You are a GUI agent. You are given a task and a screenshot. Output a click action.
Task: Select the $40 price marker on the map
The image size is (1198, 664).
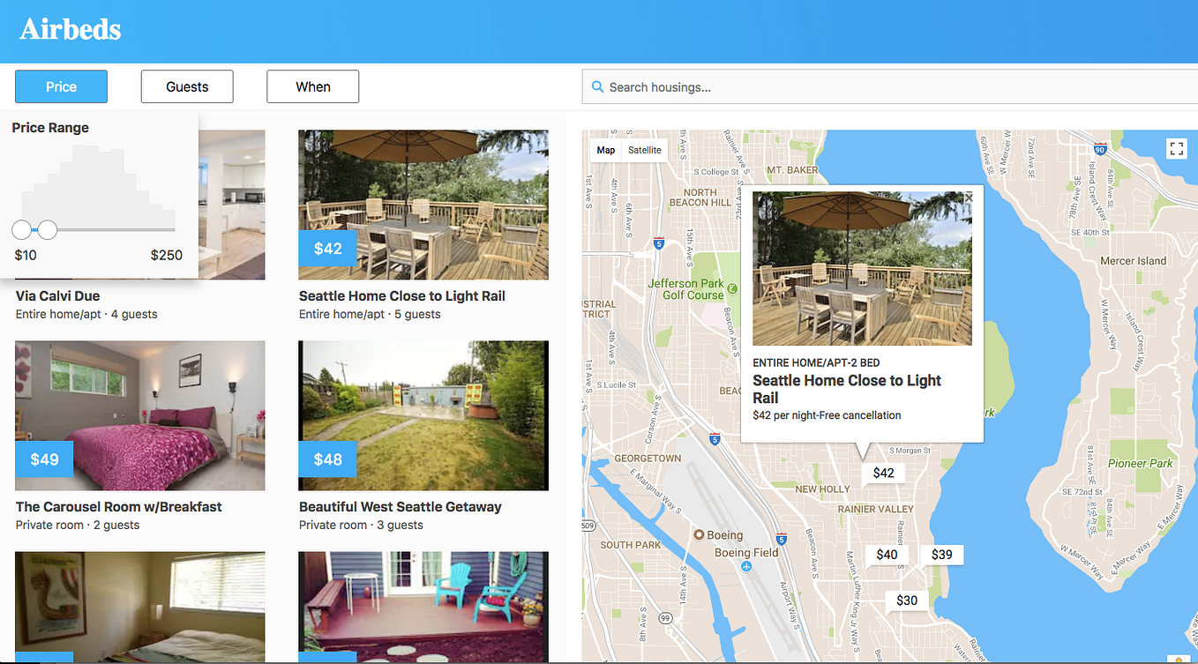pyautogui.click(x=887, y=555)
